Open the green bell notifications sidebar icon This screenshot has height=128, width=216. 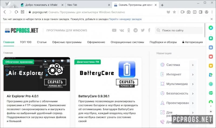[211, 38]
